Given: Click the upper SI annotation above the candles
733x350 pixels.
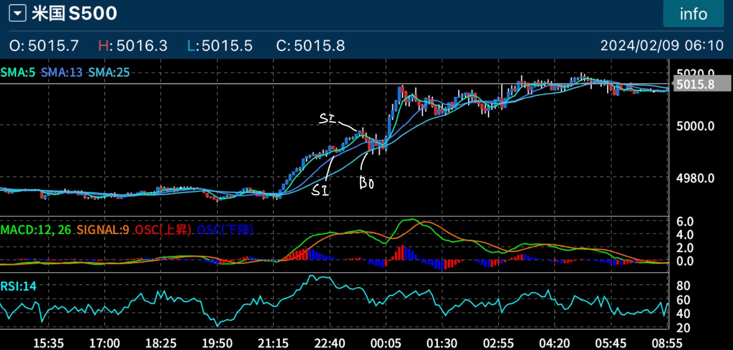Looking at the screenshot, I should pos(327,118).
